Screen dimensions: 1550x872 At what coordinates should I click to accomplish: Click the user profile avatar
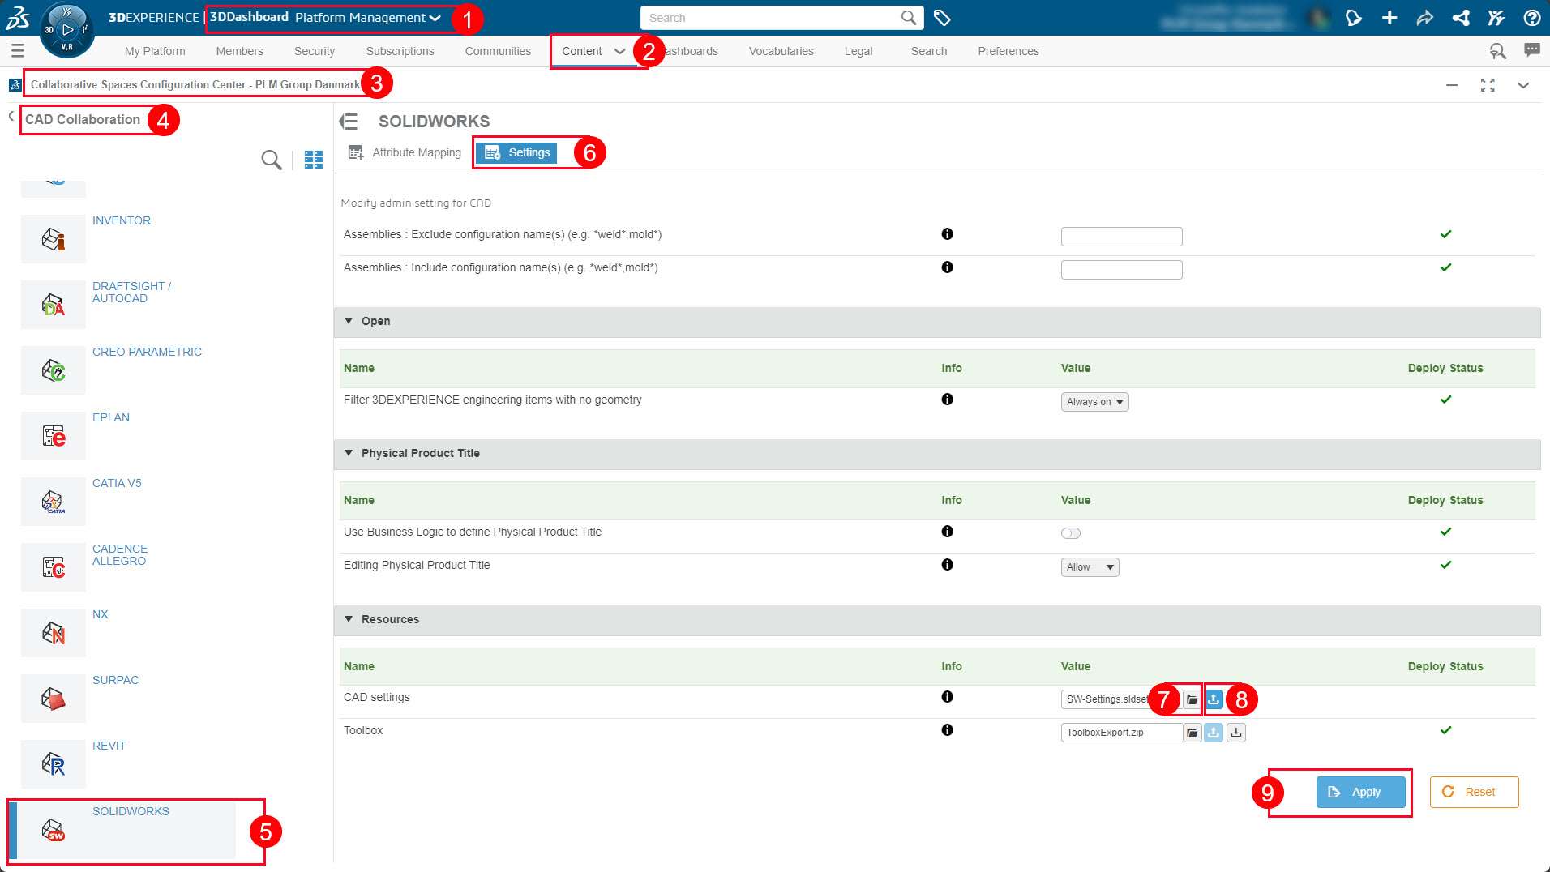click(1318, 18)
